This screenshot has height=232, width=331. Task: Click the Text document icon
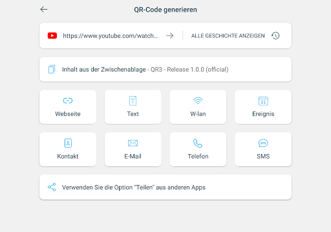click(x=133, y=101)
